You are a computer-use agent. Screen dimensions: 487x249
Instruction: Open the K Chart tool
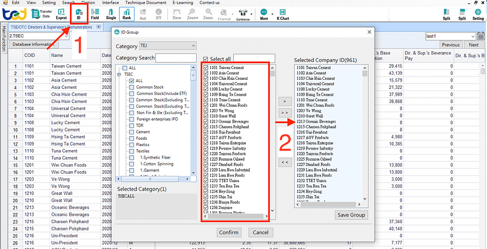[x=282, y=14]
